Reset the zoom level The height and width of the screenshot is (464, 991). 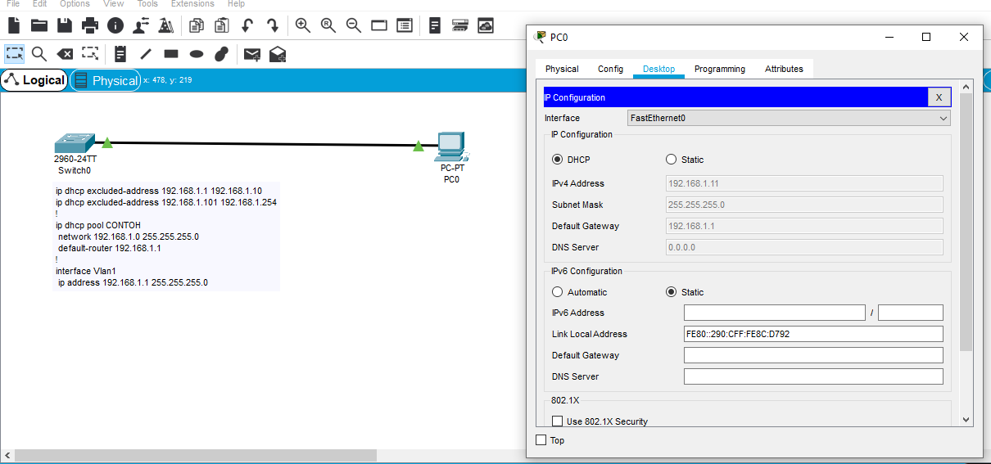[328, 25]
